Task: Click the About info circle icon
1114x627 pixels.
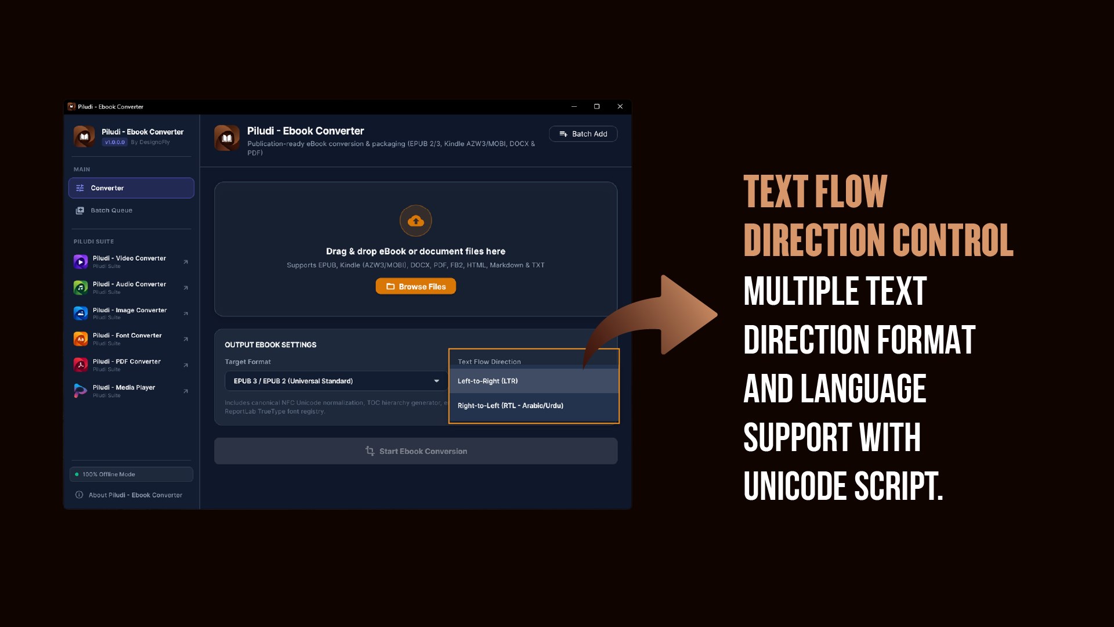Action: click(79, 495)
